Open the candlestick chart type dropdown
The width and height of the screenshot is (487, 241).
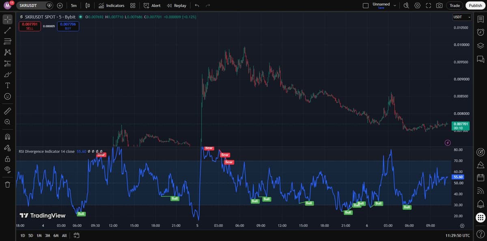coord(87,6)
